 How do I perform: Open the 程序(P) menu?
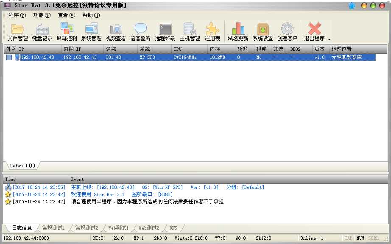point(17,15)
